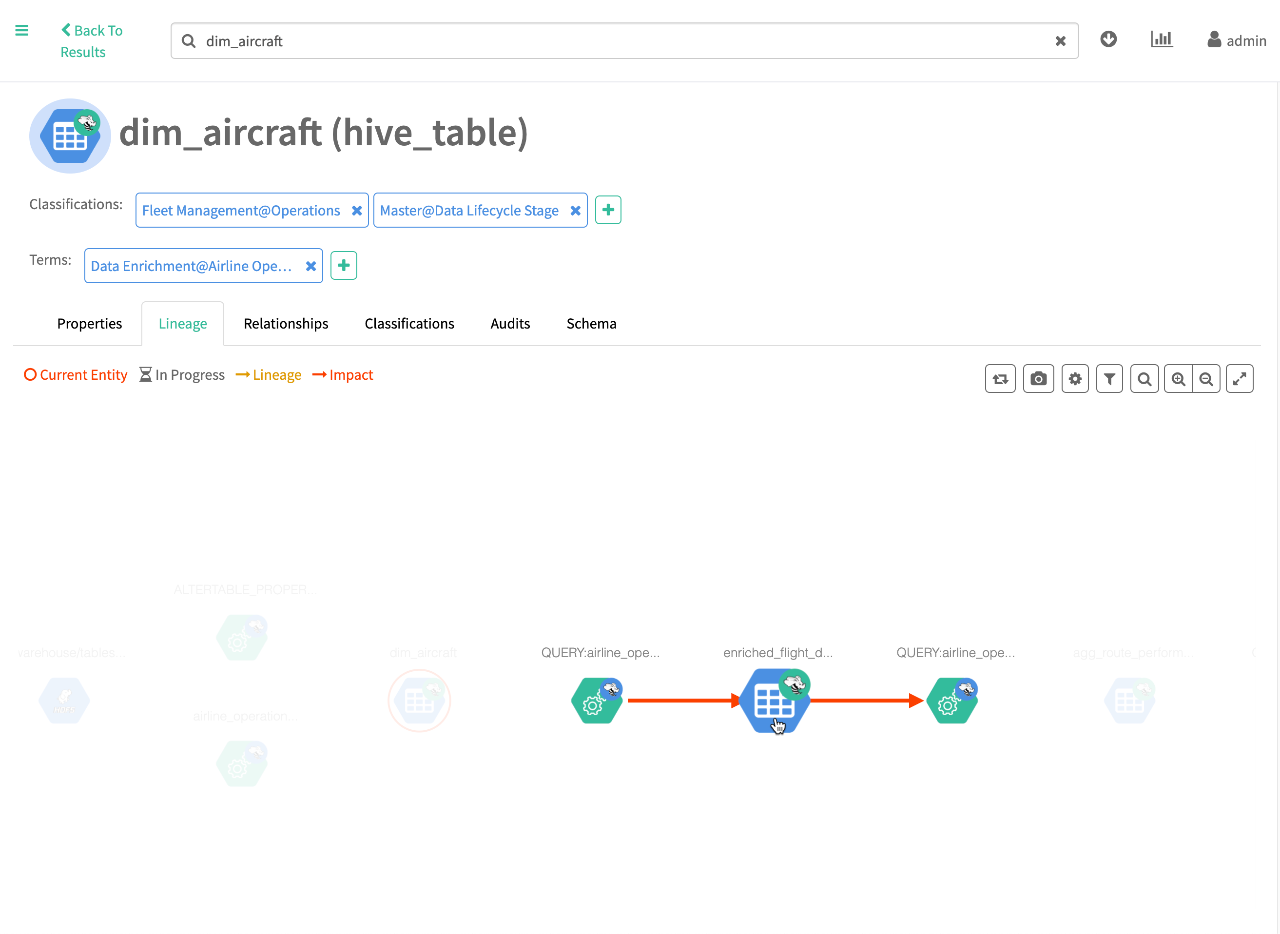Click the enriched_flight_d... table node
Image resolution: width=1280 pixels, height=934 pixels.
775,701
